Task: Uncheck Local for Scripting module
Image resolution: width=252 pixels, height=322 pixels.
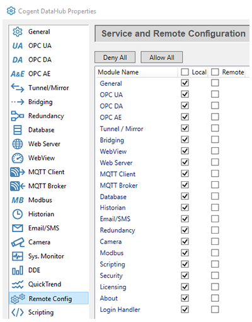Action: tap(185, 264)
